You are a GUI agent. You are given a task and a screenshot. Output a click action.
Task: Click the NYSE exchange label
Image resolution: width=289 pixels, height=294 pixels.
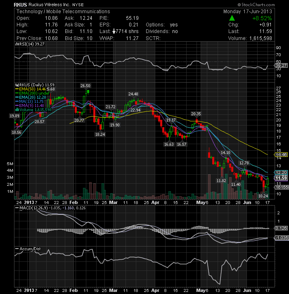(78, 5)
